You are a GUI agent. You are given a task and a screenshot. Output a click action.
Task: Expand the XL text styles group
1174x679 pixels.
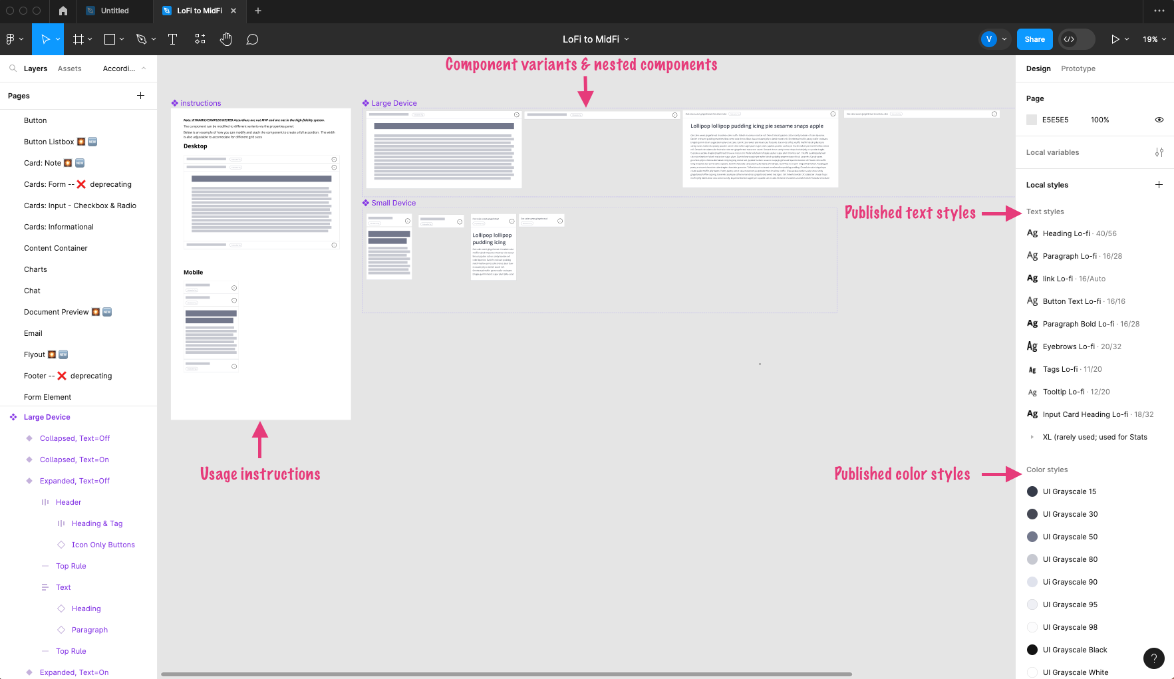[1032, 437]
